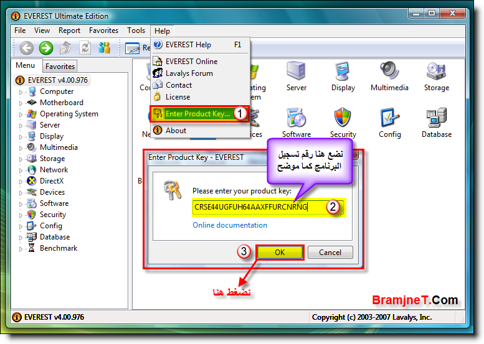This screenshot has width=484, height=344.
Task: Expand the Benchmark tree node
Action: click(21, 249)
